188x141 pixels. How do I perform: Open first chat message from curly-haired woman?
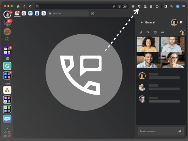click(159, 76)
